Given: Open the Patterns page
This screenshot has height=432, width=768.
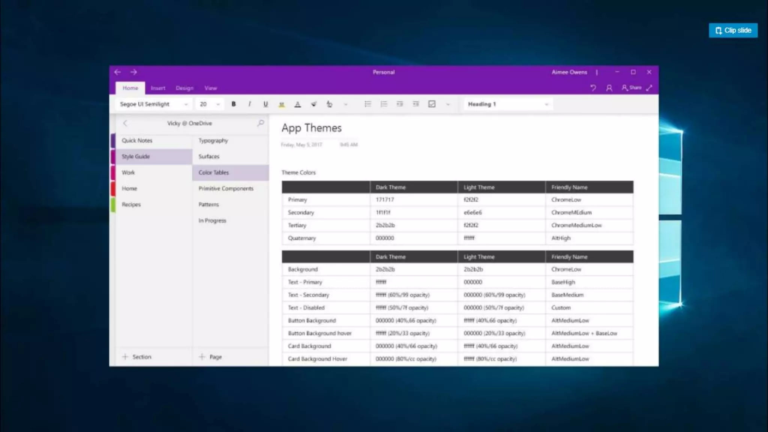Looking at the screenshot, I should pyautogui.click(x=230, y=204).
